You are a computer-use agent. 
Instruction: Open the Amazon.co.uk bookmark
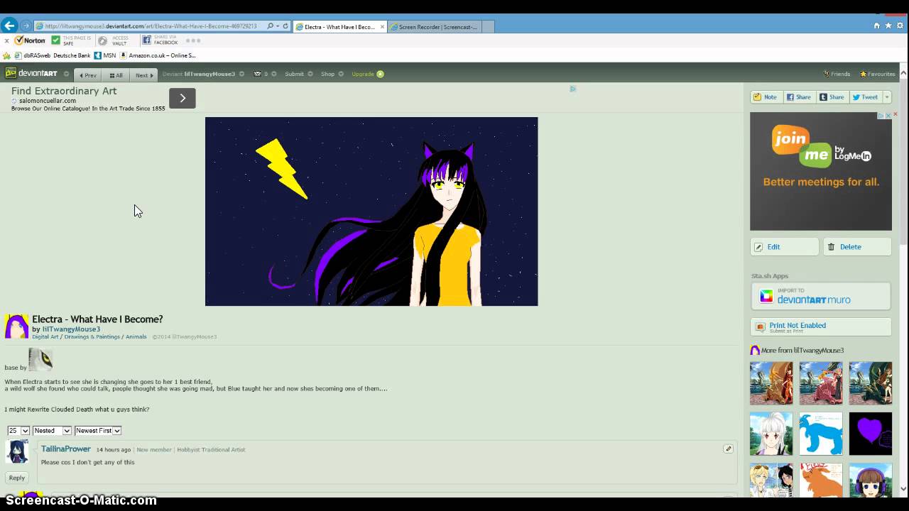158,55
